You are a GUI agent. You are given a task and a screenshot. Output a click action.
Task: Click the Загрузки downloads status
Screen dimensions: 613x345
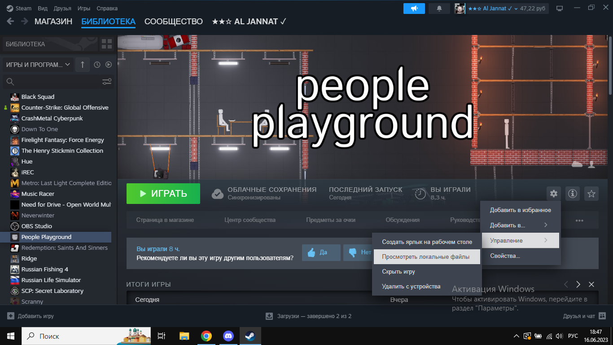309,316
